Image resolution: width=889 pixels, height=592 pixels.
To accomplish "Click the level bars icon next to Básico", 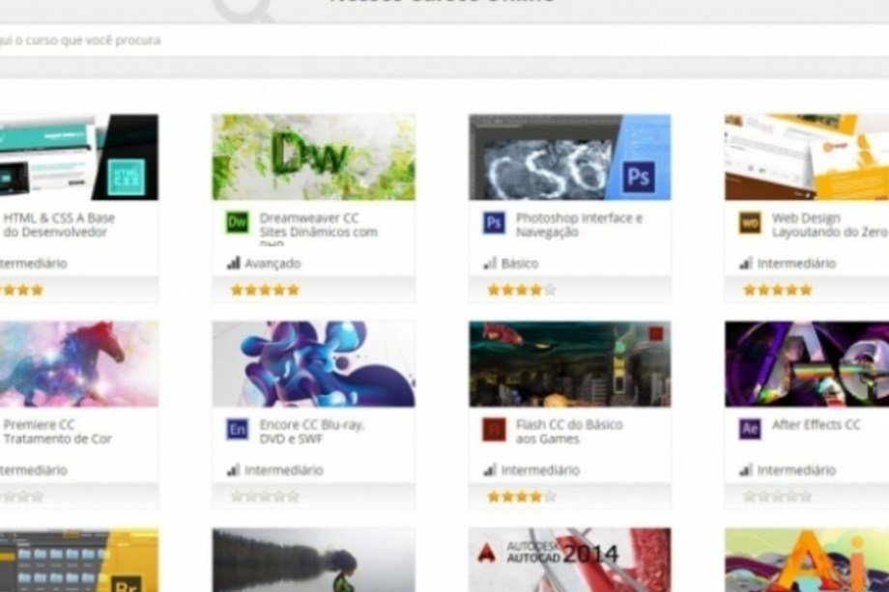I will pyautogui.click(x=490, y=263).
